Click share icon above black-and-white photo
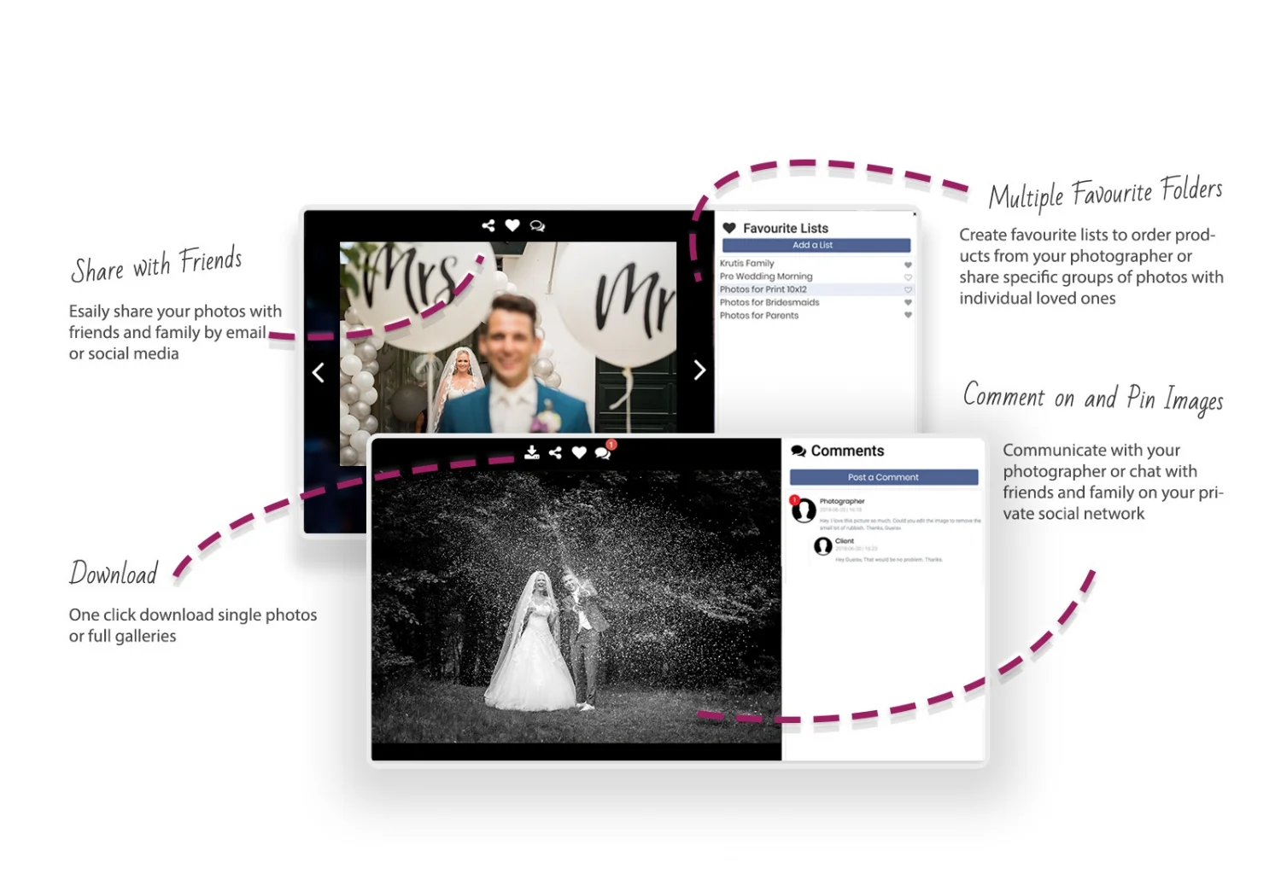The height and width of the screenshot is (880, 1281). (555, 452)
